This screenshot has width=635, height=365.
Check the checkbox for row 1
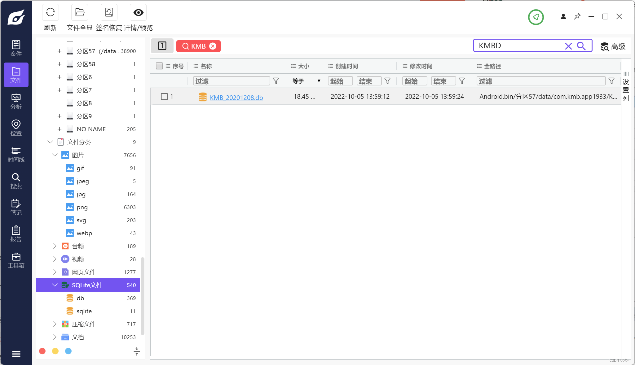click(164, 97)
